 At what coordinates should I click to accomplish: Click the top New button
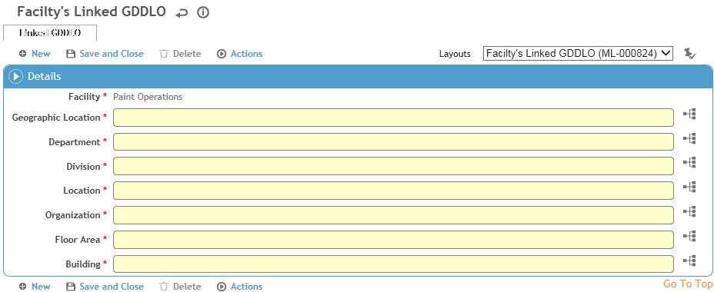tap(41, 54)
